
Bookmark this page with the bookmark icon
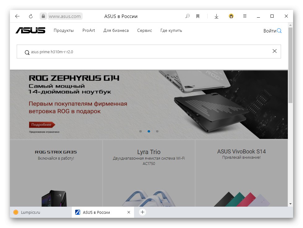198,16
